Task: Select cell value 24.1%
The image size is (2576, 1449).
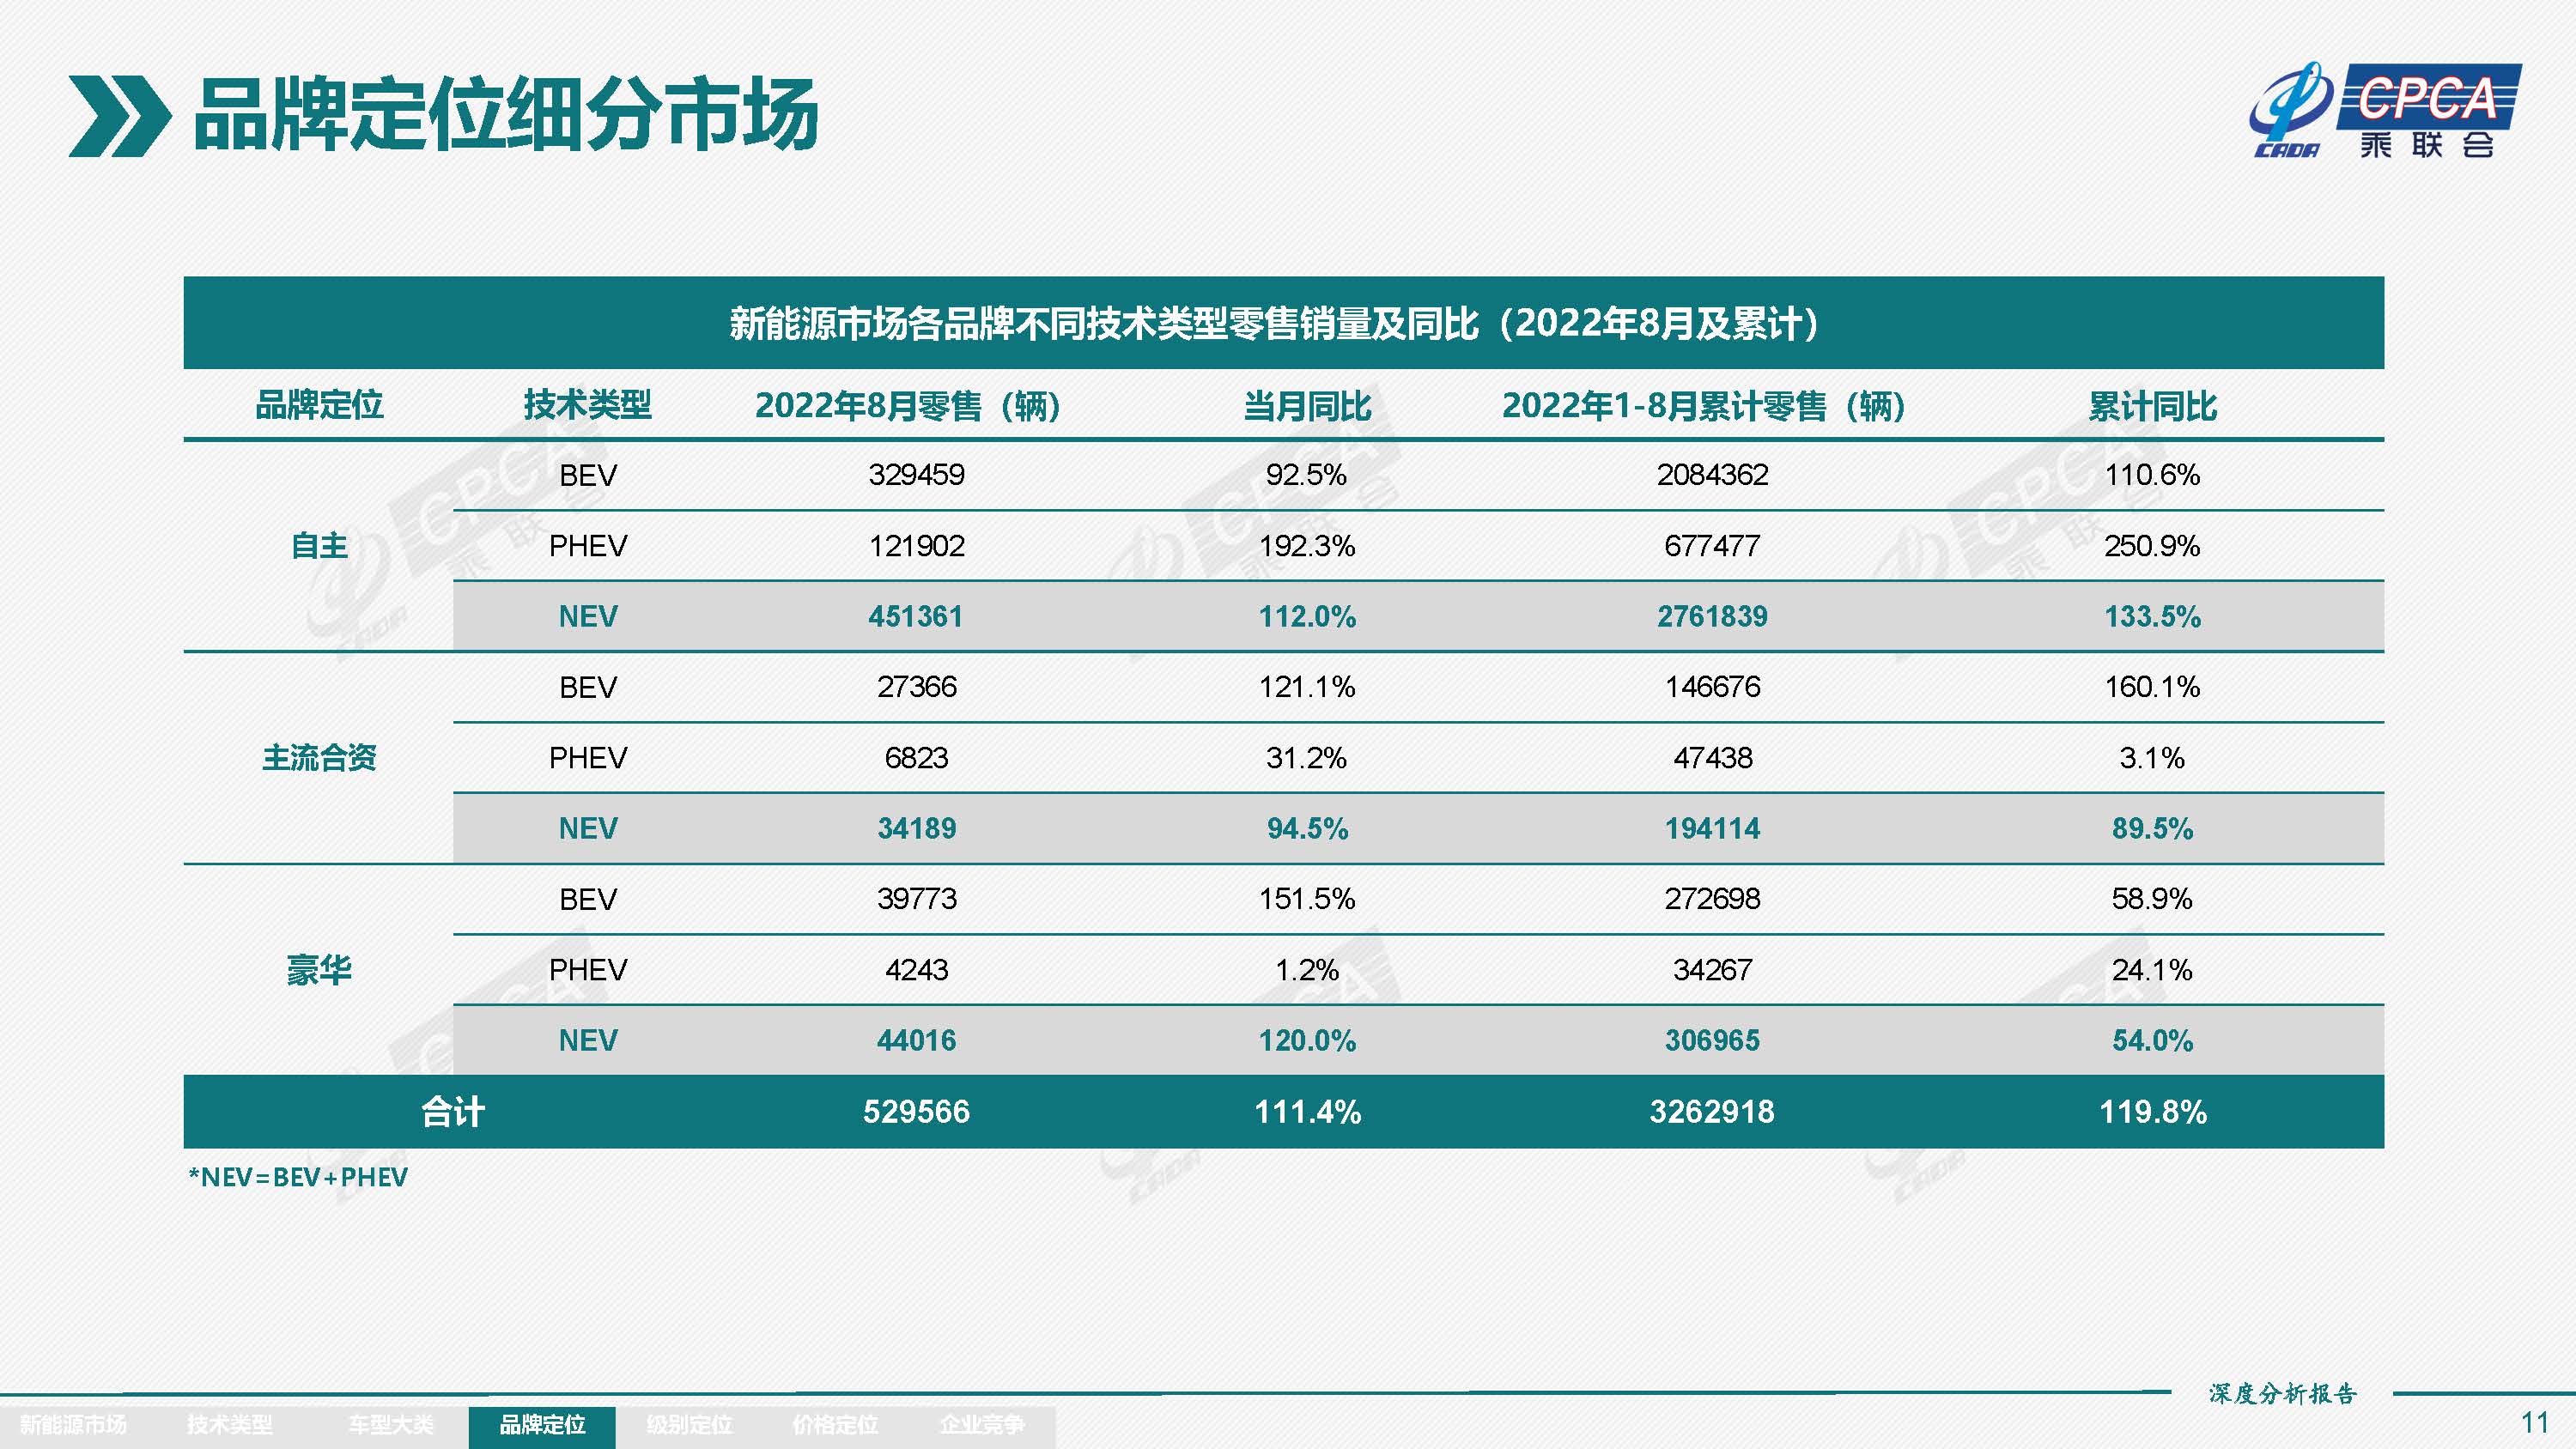Action: point(2152,970)
